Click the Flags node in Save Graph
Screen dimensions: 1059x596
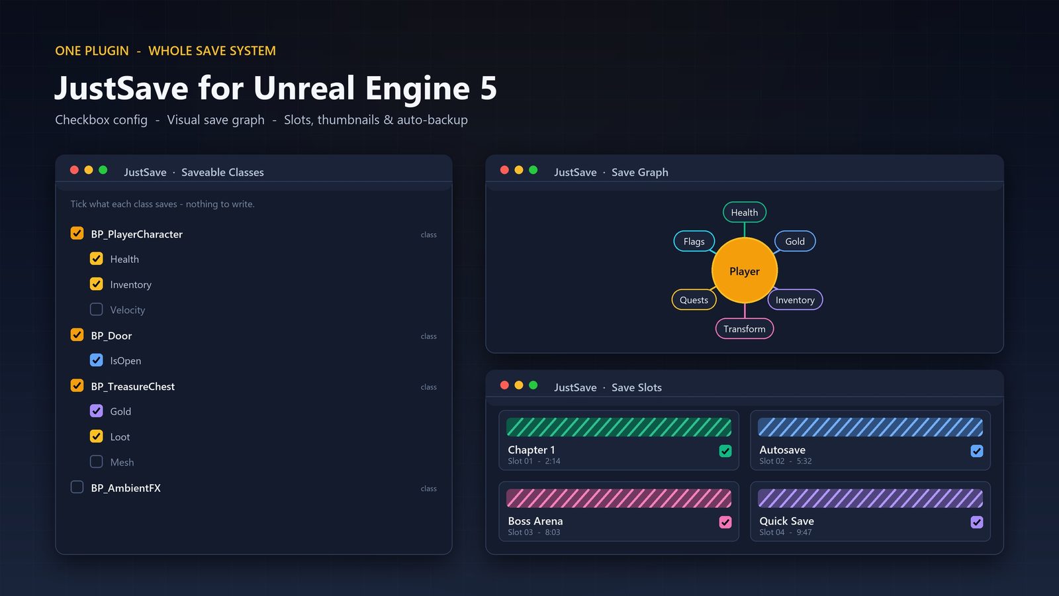click(x=694, y=242)
